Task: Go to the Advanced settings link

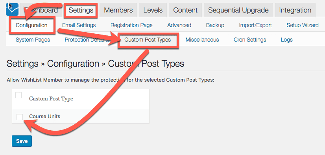Action: pyautogui.click(x=179, y=25)
